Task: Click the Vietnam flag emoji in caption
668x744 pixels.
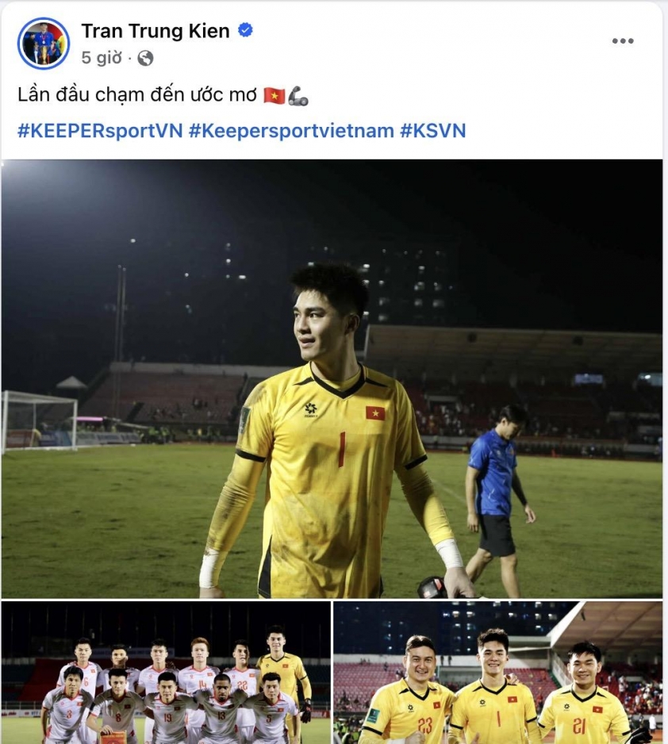Action: pos(274,95)
